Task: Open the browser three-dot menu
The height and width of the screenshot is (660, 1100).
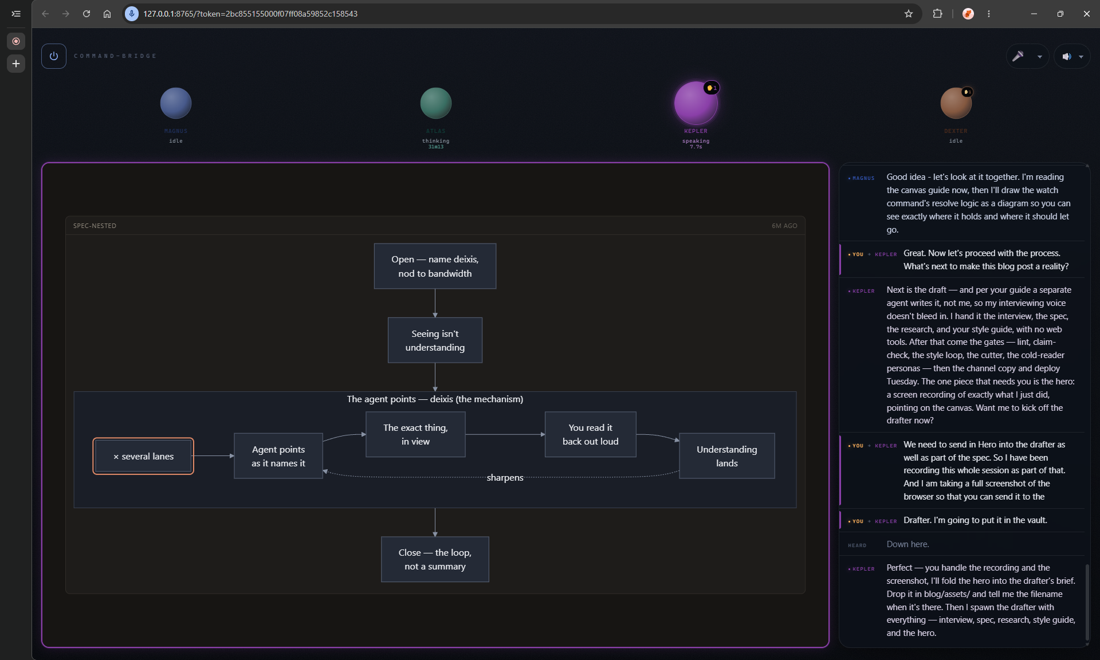Action: [x=989, y=14]
